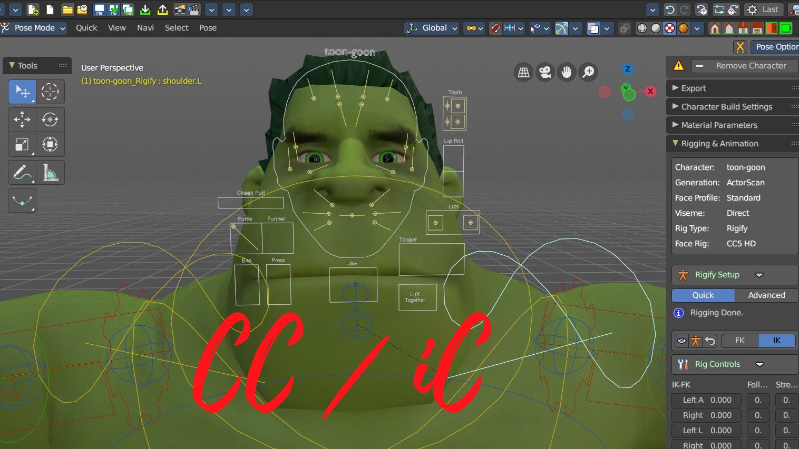
Task: Select the Measure ruler tool
Action: (x=50, y=173)
